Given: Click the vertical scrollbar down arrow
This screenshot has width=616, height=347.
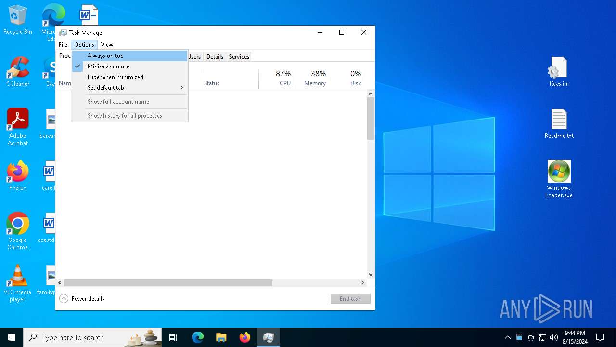Looking at the screenshot, I should (x=371, y=275).
